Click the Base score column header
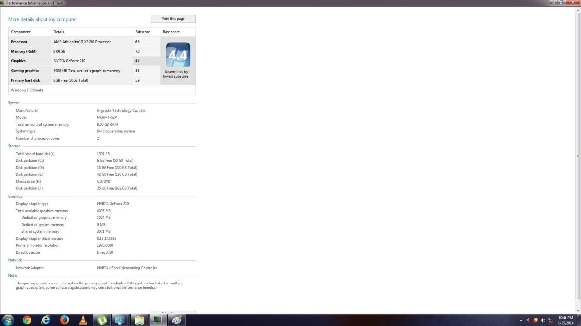 pyautogui.click(x=171, y=32)
